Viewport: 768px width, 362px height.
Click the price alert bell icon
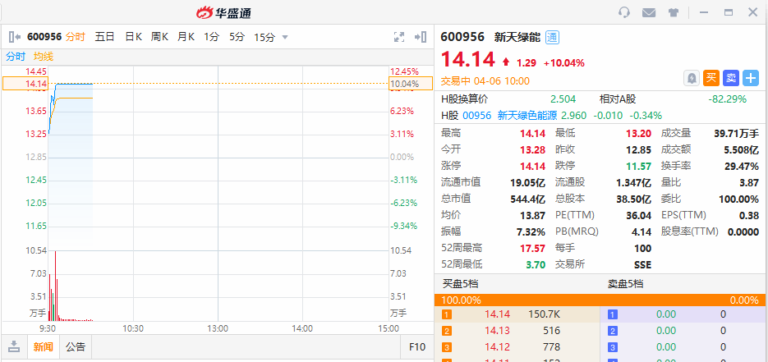coord(692,78)
